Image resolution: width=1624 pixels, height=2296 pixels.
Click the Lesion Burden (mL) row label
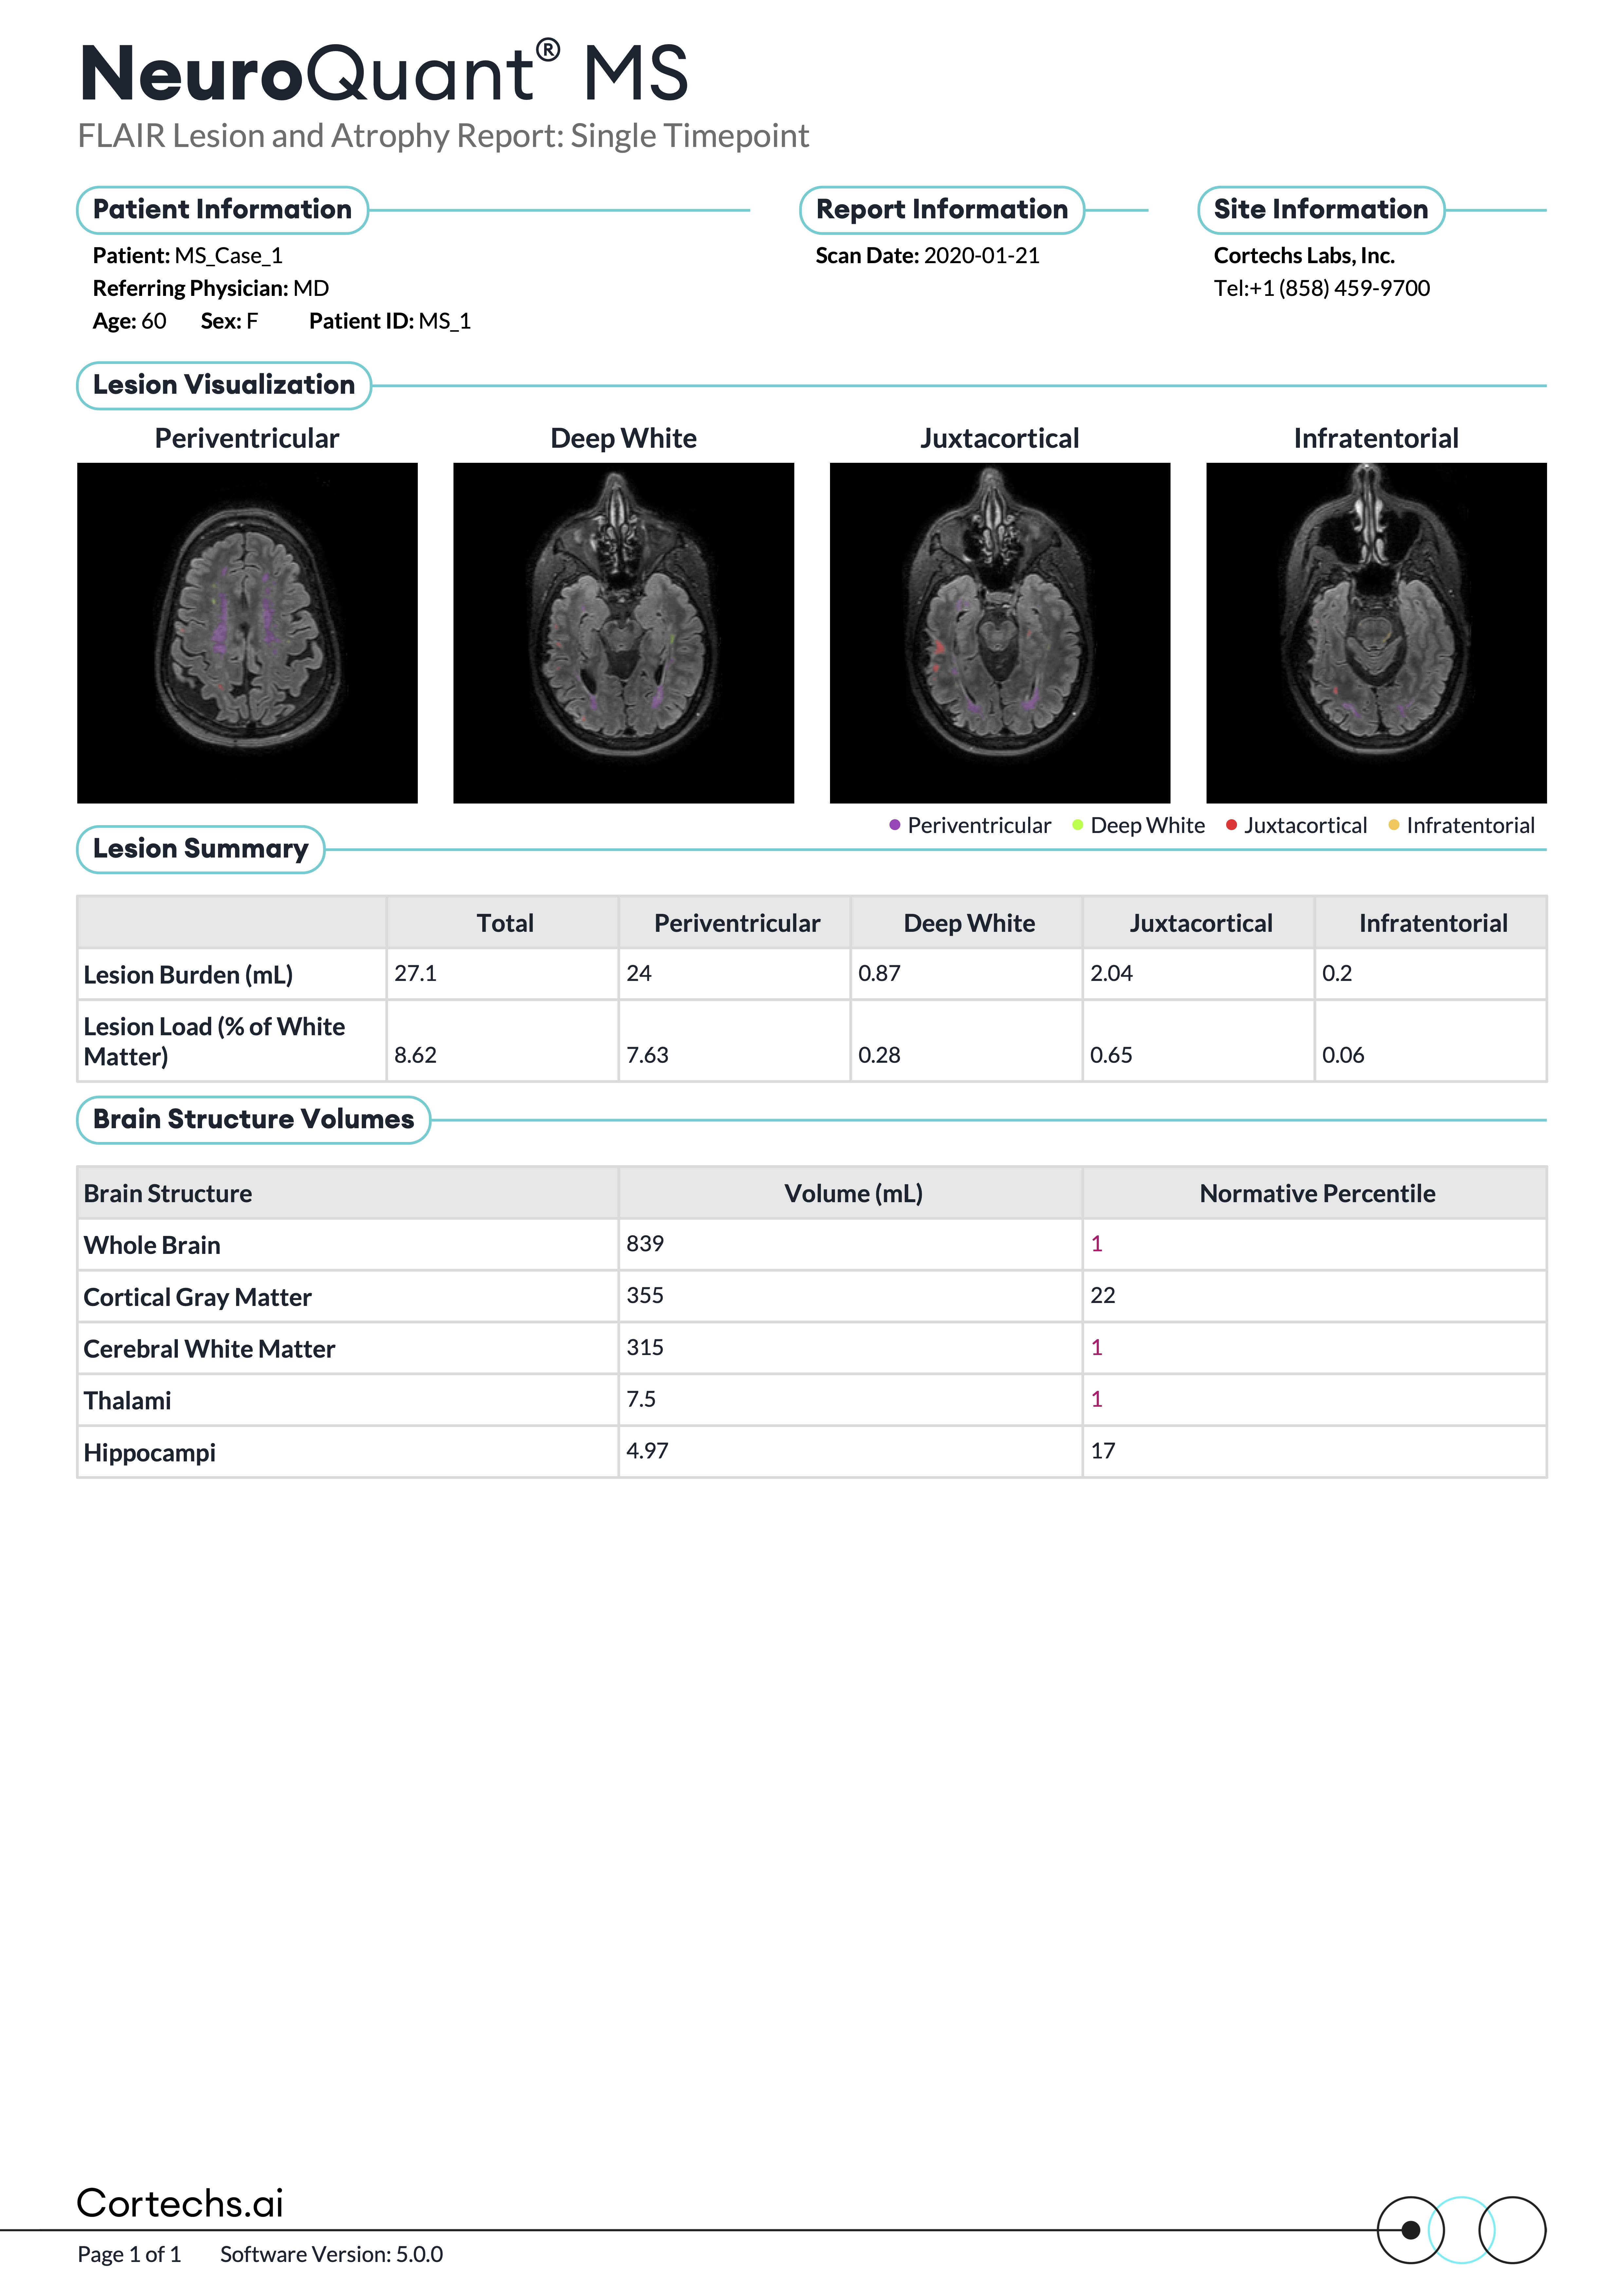pos(188,975)
